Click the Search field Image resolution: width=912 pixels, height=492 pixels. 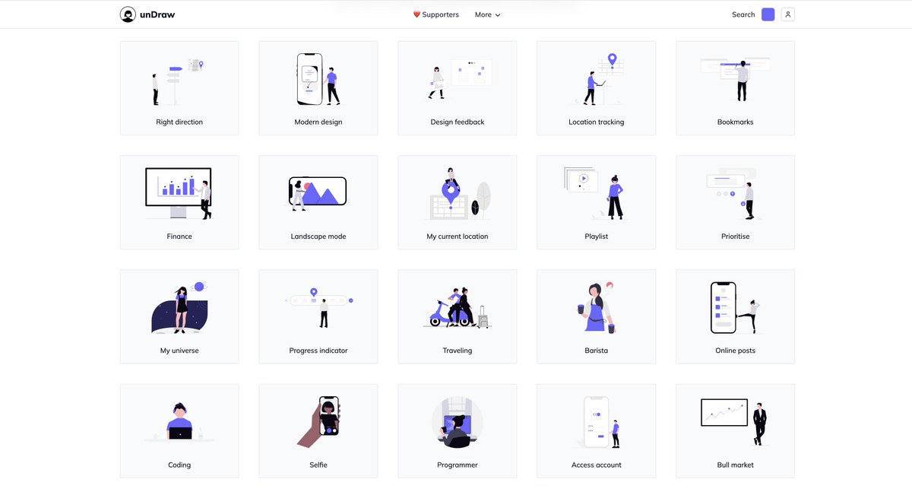pyautogui.click(x=743, y=14)
